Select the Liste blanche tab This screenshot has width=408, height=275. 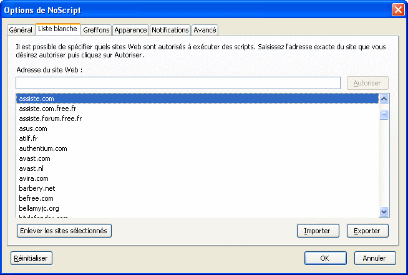point(58,29)
